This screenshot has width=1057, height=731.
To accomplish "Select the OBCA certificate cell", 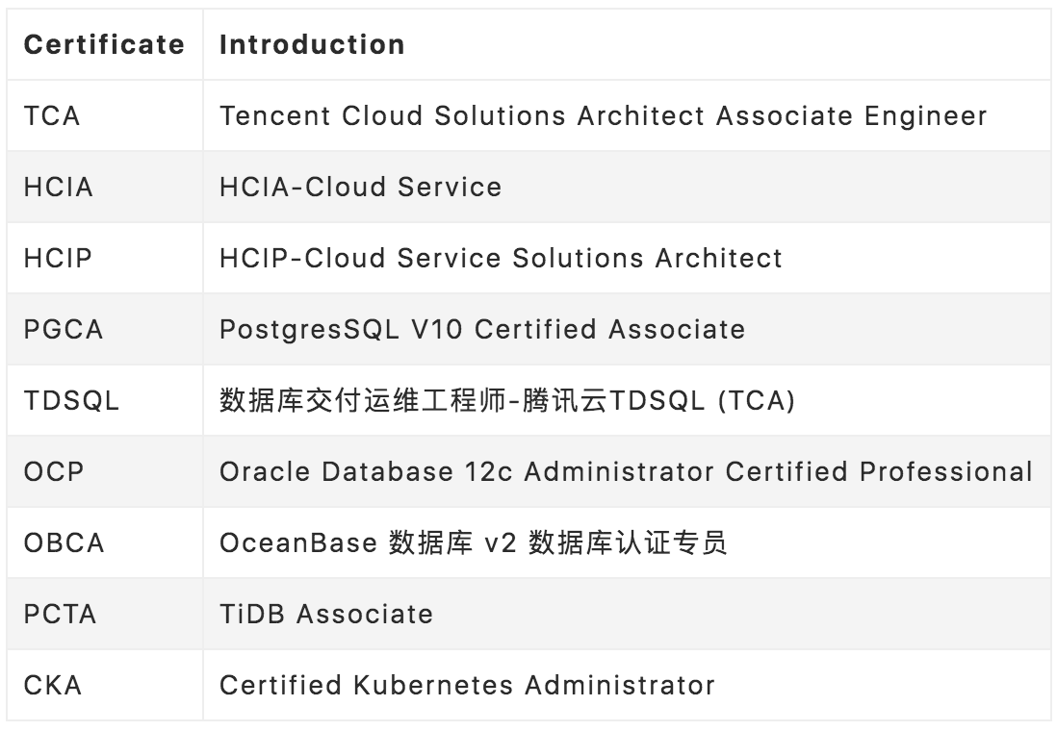I will 64,542.
